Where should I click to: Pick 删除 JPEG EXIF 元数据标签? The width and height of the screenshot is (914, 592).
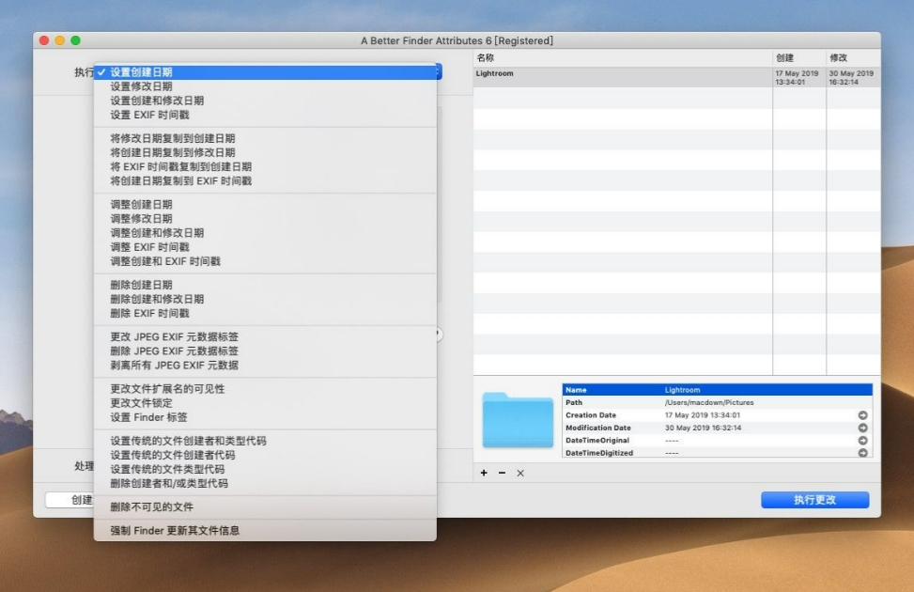(x=265, y=351)
